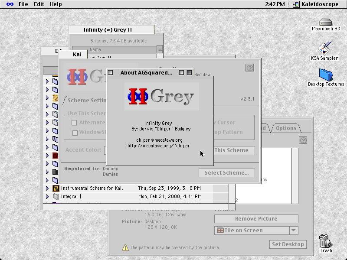Open the Help menu

click(x=56, y=4)
